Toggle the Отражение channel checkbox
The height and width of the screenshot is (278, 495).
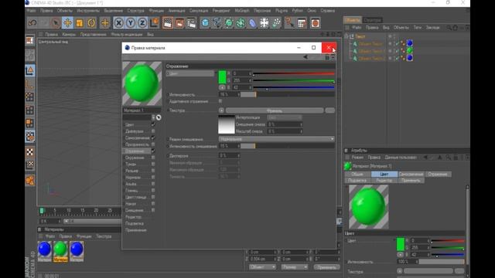pos(153,151)
